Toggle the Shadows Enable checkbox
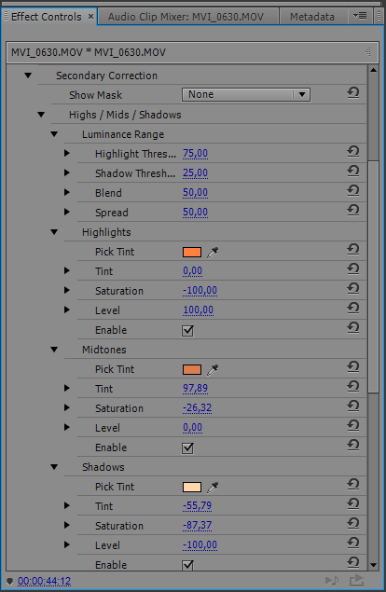The image size is (386, 592). [x=187, y=565]
